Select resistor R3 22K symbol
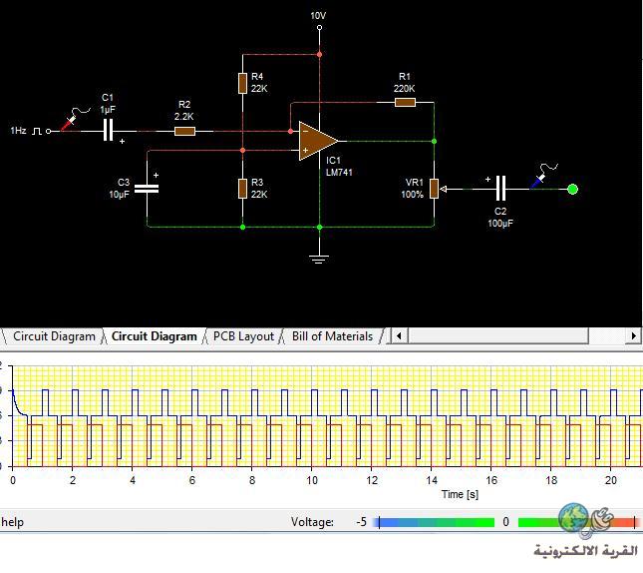This screenshot has height=573, width=643. pos(243,189)
